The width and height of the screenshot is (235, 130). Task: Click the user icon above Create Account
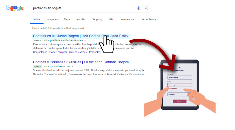(x=180, y=68)
